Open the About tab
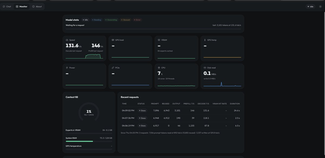 pos(37,7)
